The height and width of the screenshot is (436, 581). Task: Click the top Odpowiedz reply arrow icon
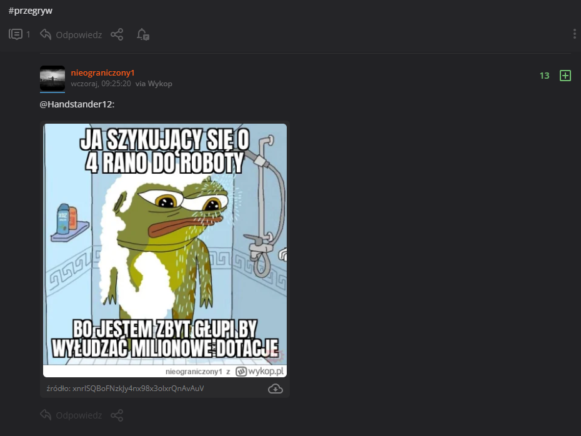46,34
